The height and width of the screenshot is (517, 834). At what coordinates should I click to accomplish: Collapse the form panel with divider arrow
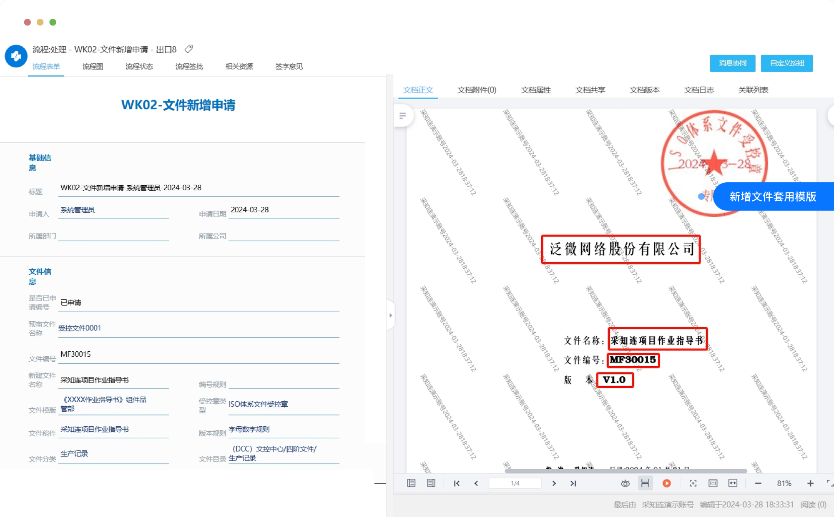pyautogui.click(x=390, y=315)
